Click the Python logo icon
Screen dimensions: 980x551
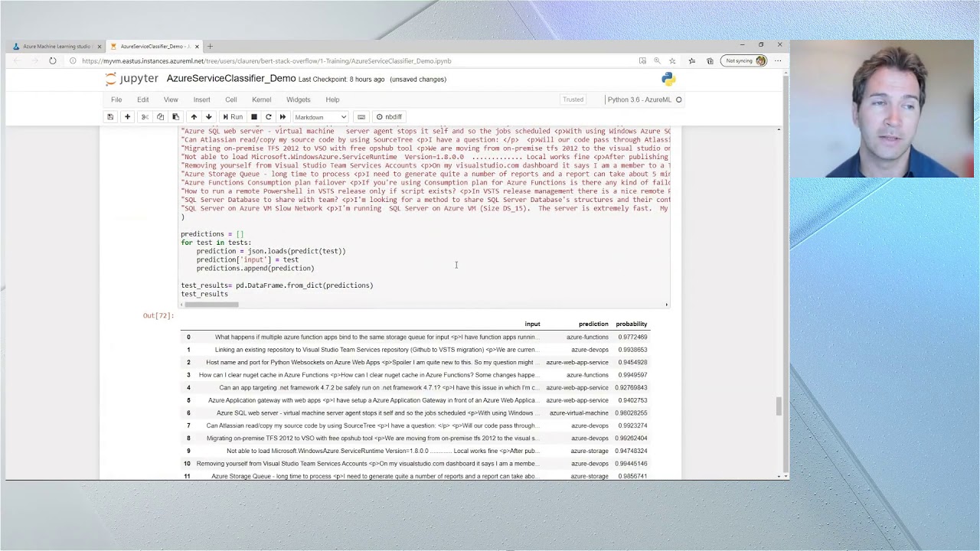[x=668, y=79]
